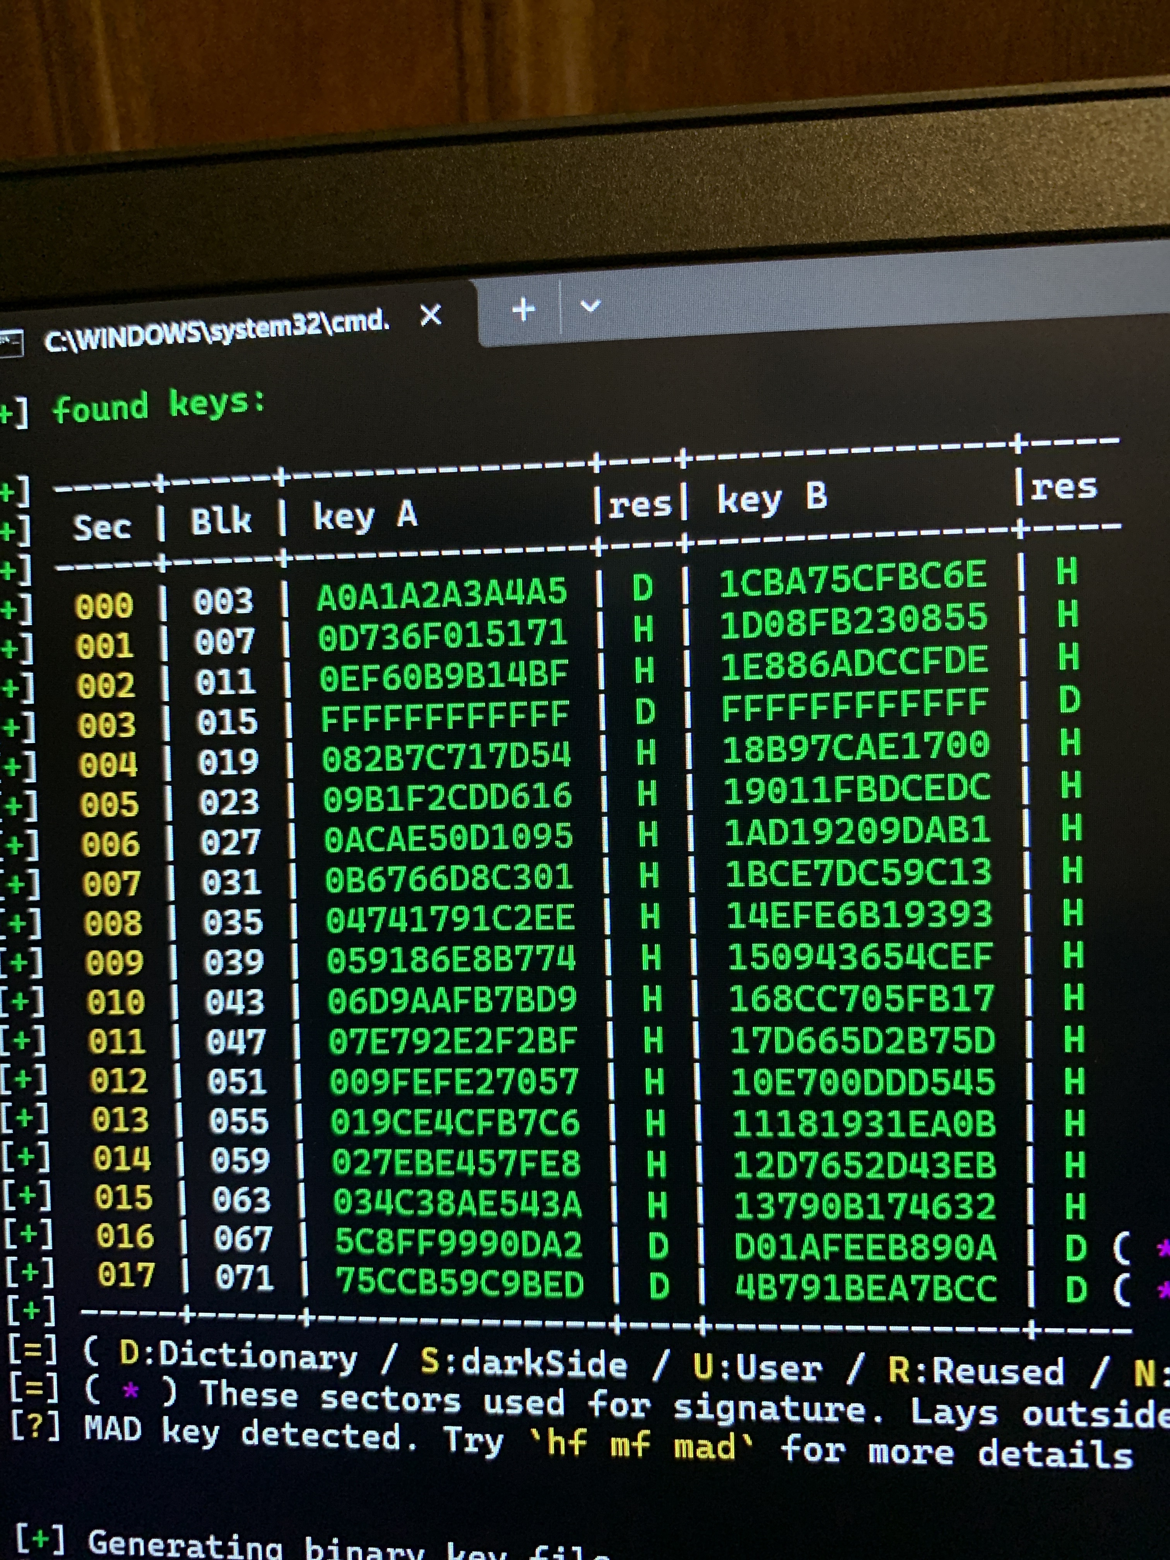Click key A value A0A1A2A3A4A5
This screenshot has height=1560, width=1170.
[x=441, y=595]
